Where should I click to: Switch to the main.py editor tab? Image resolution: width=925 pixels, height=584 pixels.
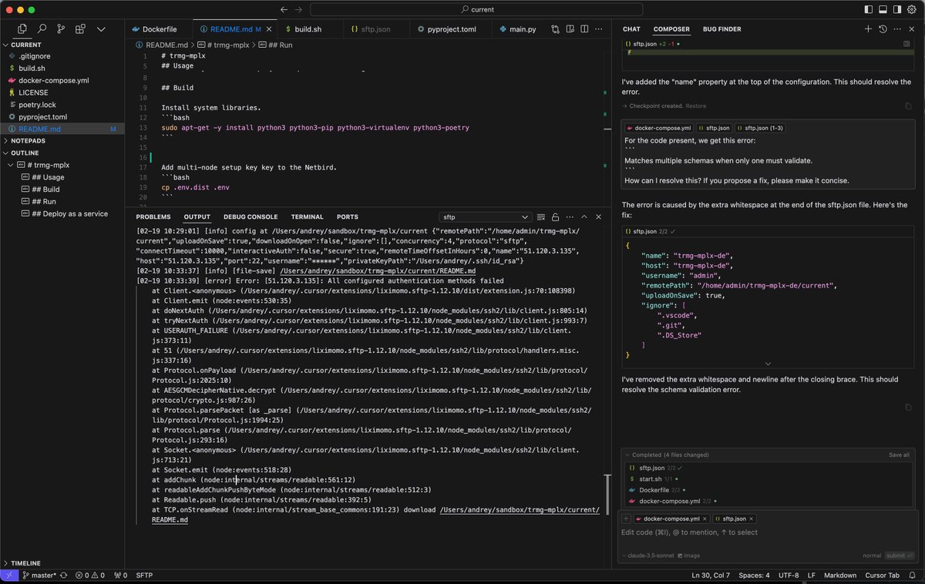tap(517, 29)
